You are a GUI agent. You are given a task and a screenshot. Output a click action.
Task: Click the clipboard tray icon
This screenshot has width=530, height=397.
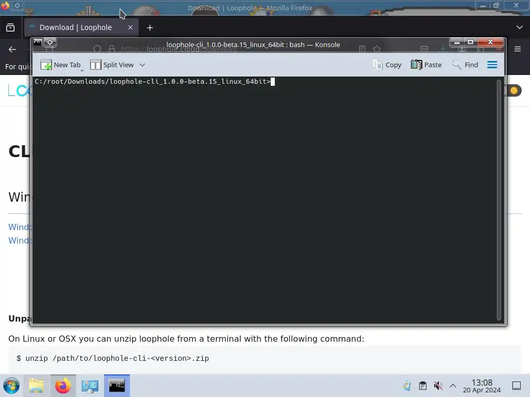point(422,386)
